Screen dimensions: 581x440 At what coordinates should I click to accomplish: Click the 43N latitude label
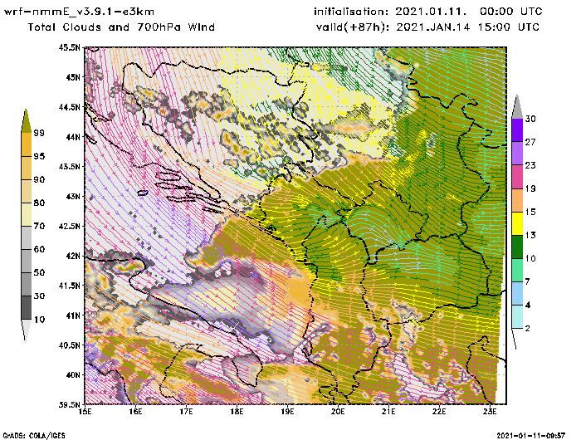(73, 196)
